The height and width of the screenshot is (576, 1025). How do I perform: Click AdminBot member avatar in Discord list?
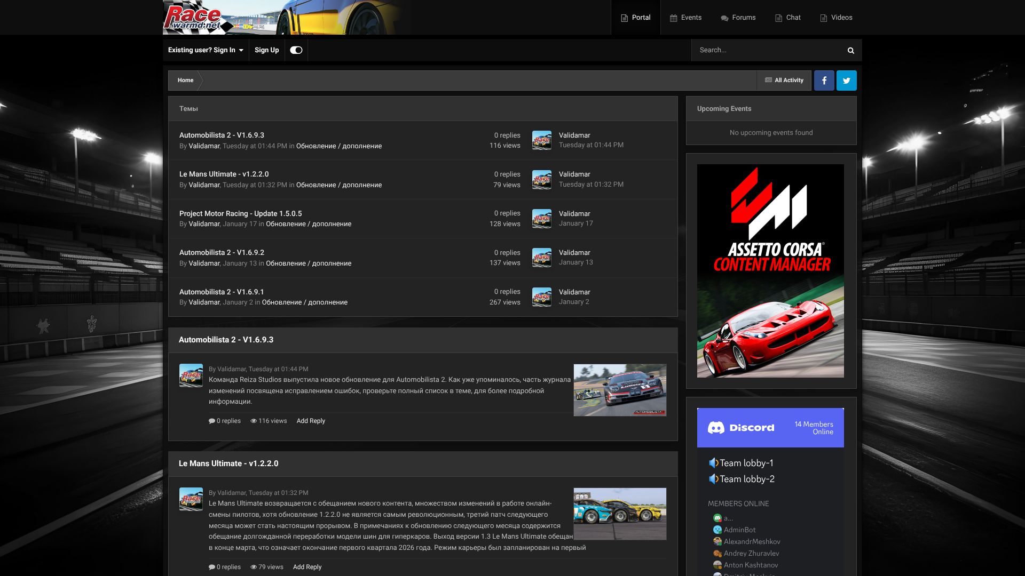(x=717, y=530)
